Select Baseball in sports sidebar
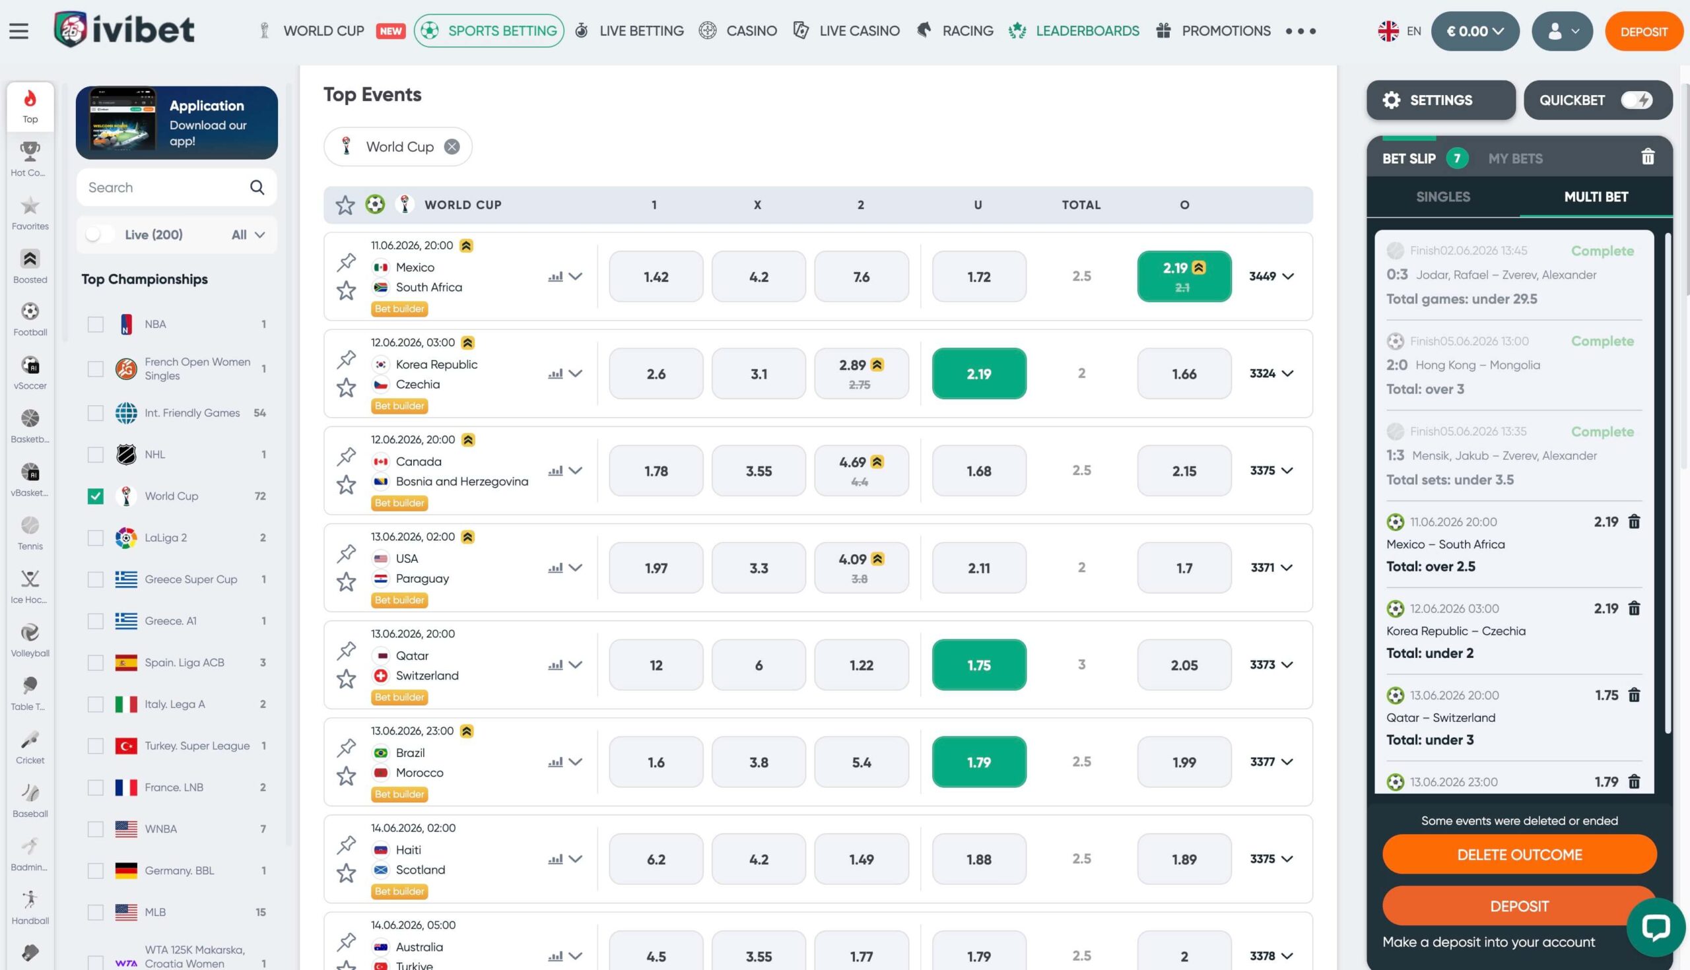Screen dimensions: 1690x970 pos(30,801)
